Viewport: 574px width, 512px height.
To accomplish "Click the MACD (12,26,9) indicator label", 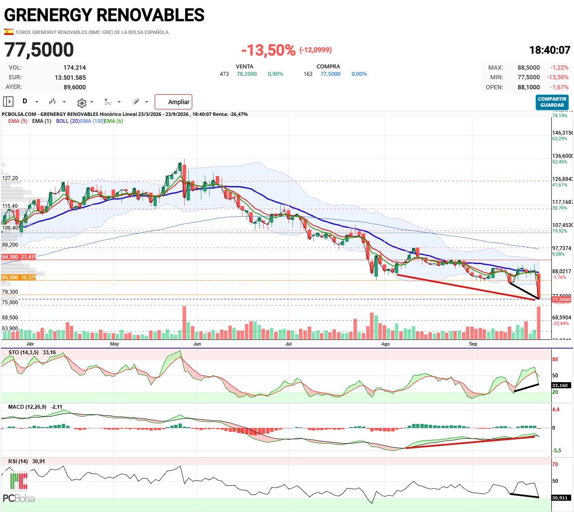I will pos(27,407).
